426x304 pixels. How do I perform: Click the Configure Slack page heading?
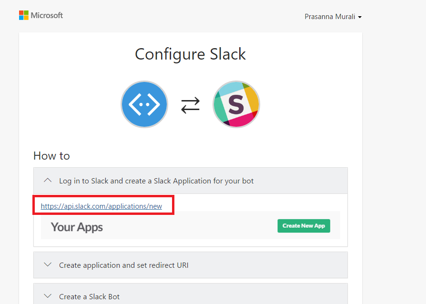(x=190, y=54)
